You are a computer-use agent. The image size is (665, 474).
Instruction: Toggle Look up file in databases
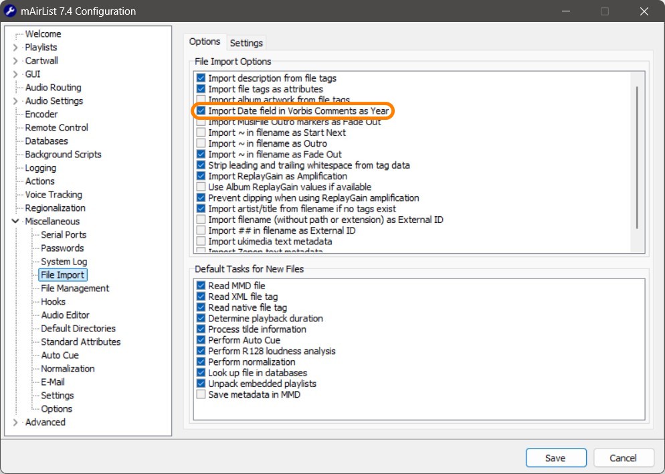coord(201,373)
